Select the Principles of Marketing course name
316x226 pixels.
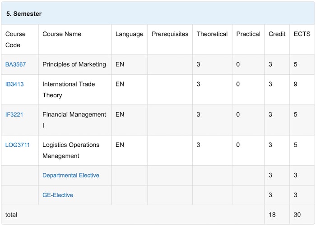(x=74, y=64)
